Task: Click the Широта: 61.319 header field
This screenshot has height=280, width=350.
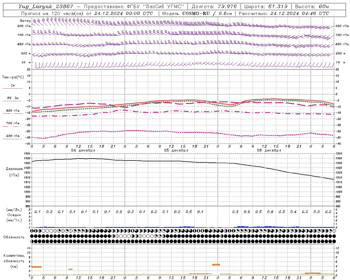Action: pos(266,7)
